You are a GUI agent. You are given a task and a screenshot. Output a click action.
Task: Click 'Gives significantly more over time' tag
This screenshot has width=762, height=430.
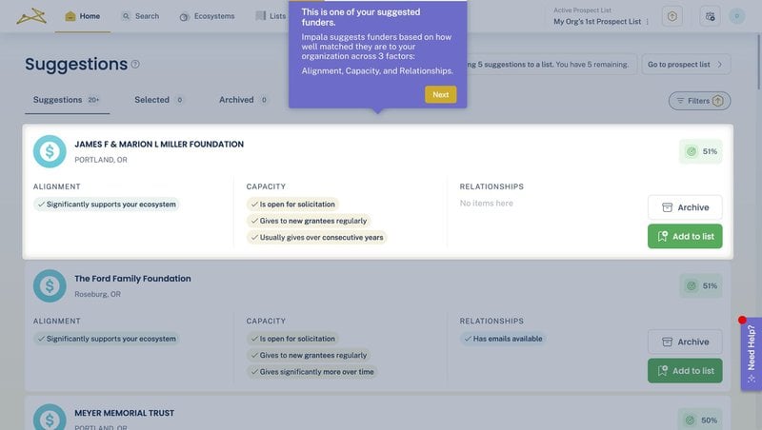point(312,372)
